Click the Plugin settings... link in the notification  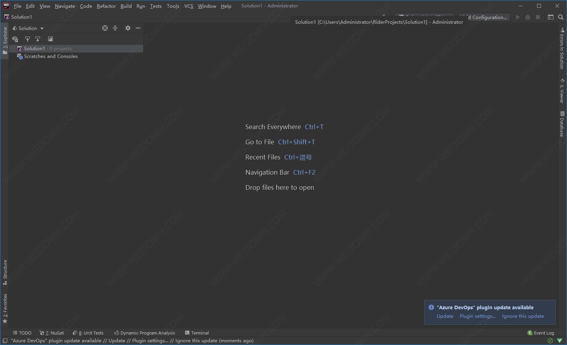click(x=478, y=316)
